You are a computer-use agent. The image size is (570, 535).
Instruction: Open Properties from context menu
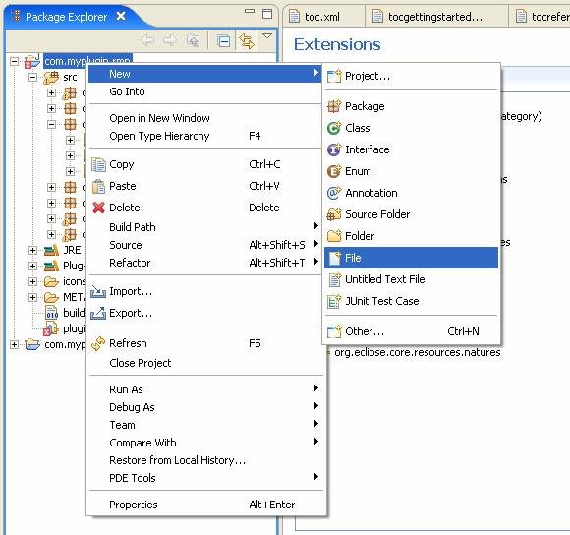click(205, 505)
